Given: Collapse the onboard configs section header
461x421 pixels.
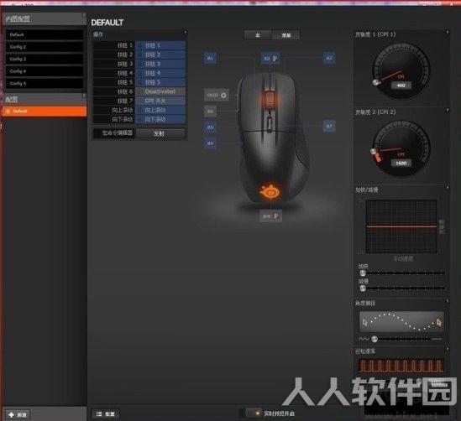Looking at the screenshot, I should coord(45,18).
